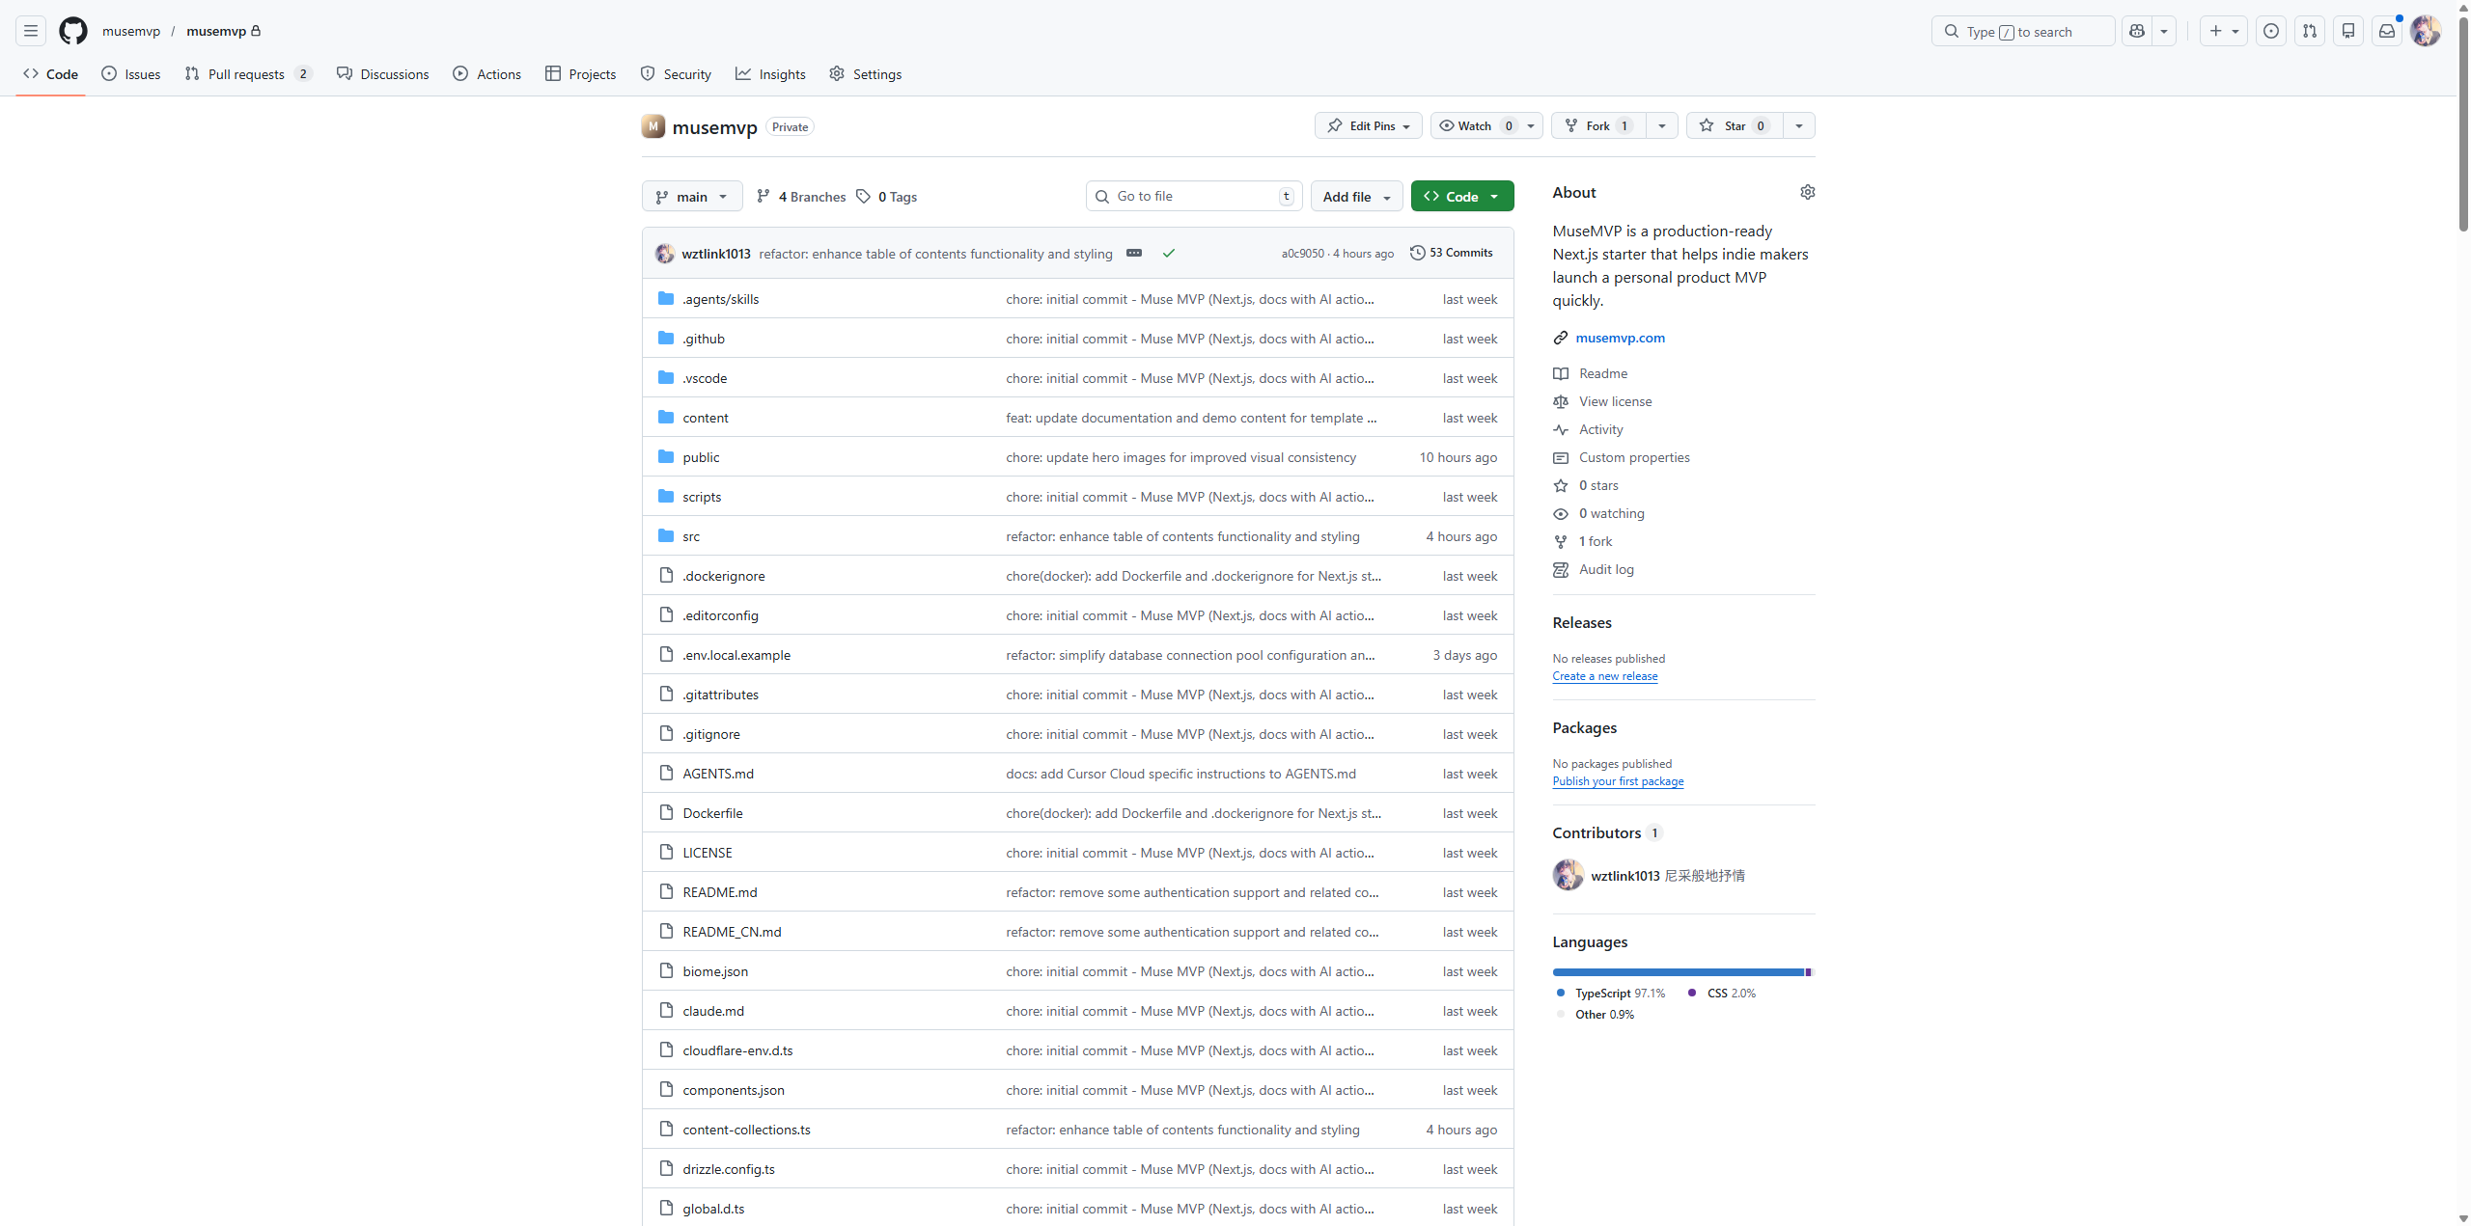Open the main branch selector dropdown
This screenshot has height=1226, width=2471.
pyautogui.click(x=692, y=196)
